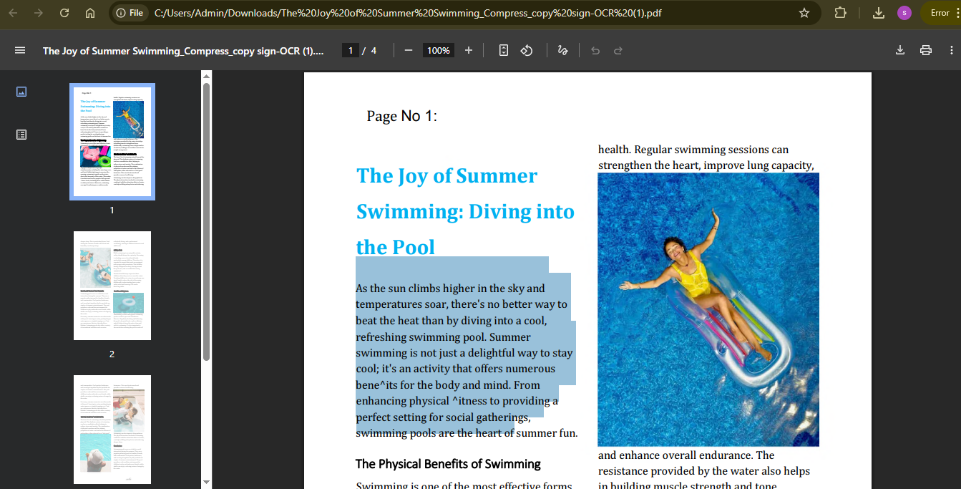Zoom out of the document
961x489 pixels.
[x=408, y=50]
